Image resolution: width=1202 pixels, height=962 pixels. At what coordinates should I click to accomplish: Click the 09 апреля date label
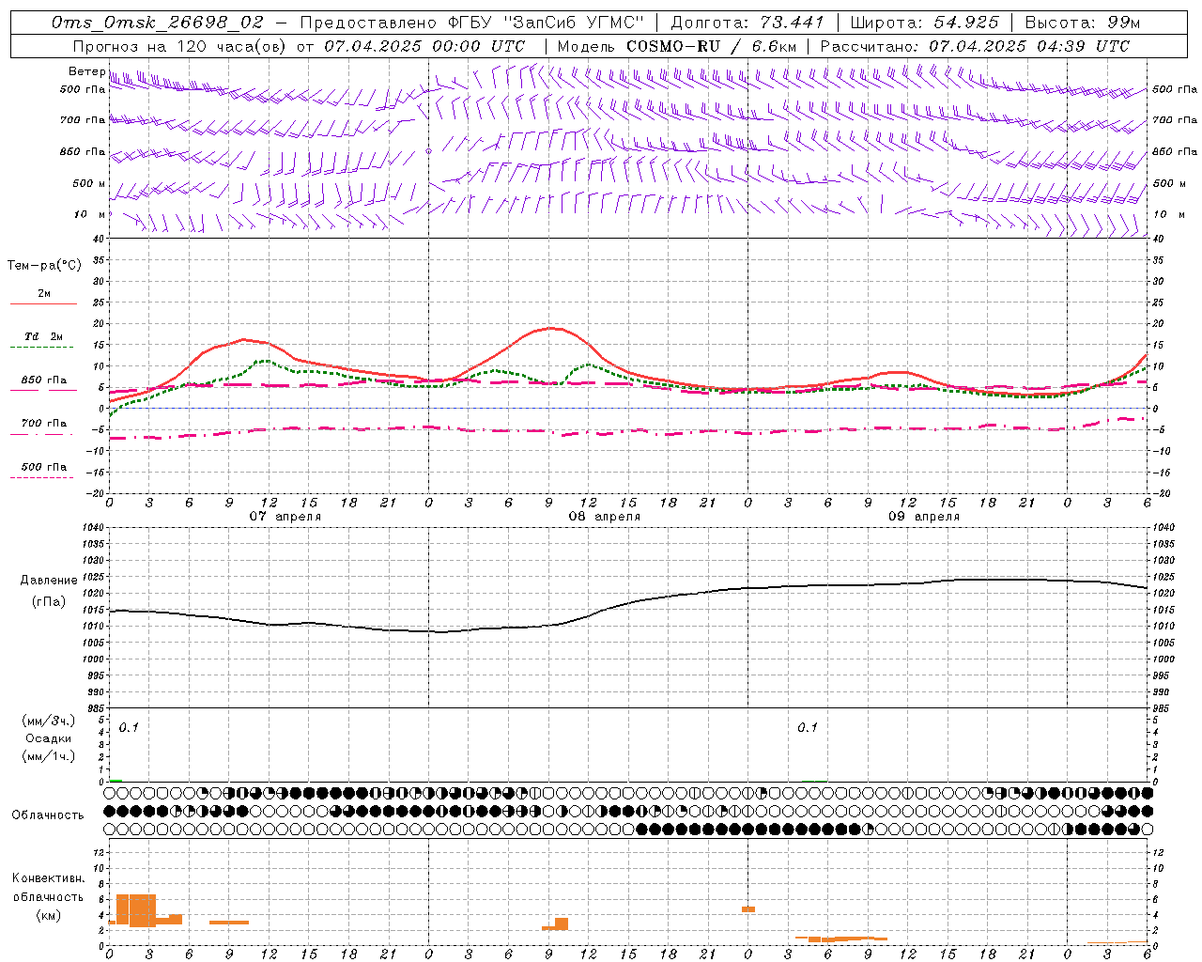pos(923,516)
